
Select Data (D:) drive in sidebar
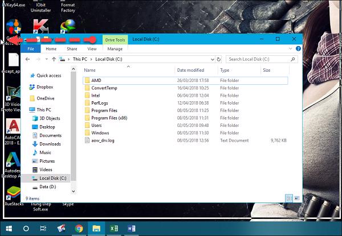tap(47, 187)
